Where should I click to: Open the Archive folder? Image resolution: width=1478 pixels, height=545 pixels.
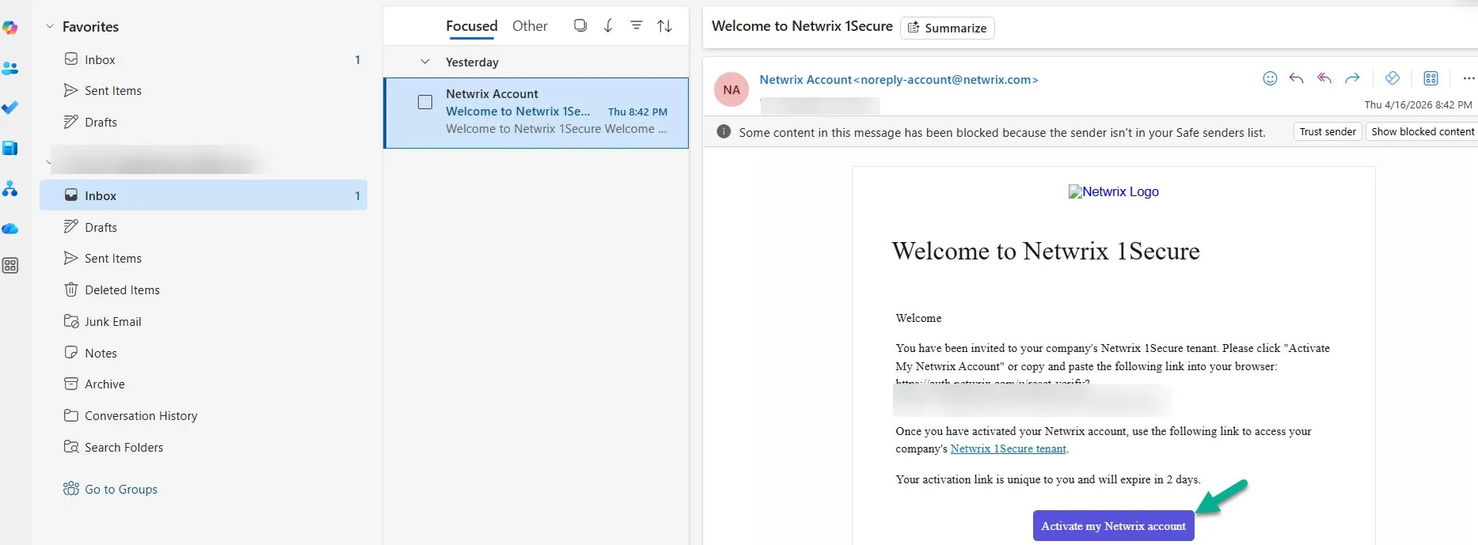[x=203, y=384]
